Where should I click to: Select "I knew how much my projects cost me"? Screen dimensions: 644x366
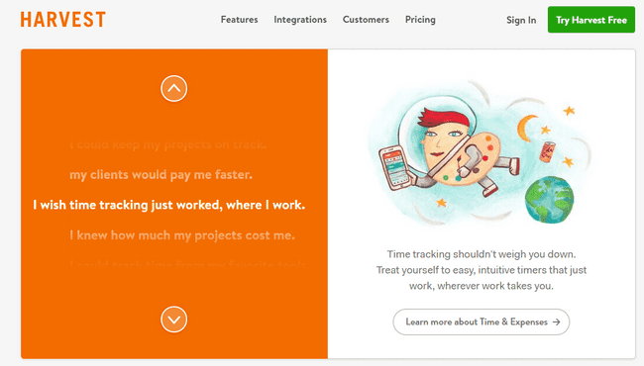pyautogui.click(x=182, y=235)
